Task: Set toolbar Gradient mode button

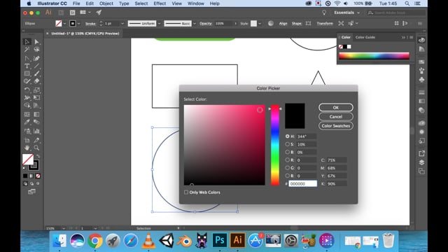Action: 31,176
